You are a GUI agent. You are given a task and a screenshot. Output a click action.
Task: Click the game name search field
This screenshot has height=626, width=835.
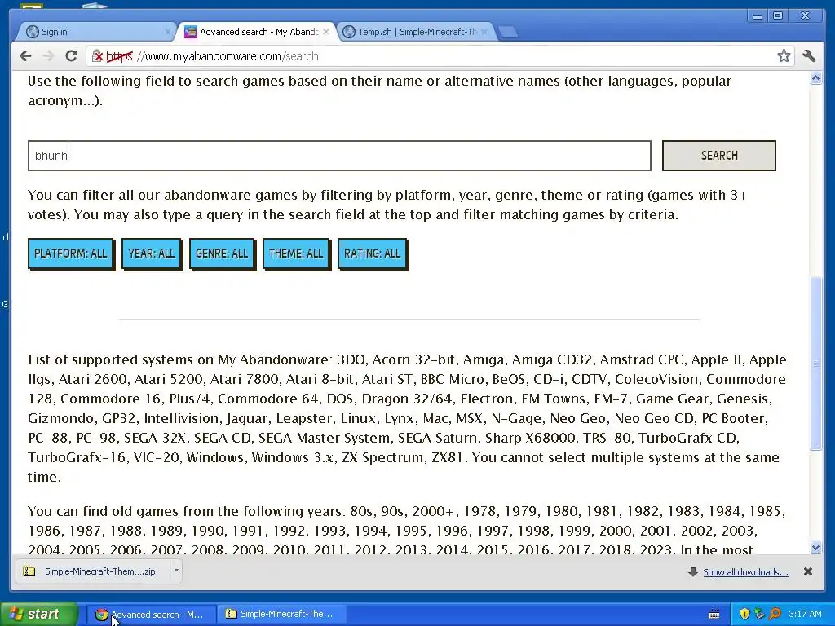click(x=339, y=156)
